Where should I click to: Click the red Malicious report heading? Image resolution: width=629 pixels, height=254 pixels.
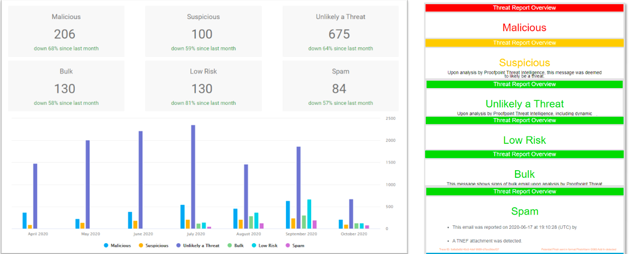(524, 28)
